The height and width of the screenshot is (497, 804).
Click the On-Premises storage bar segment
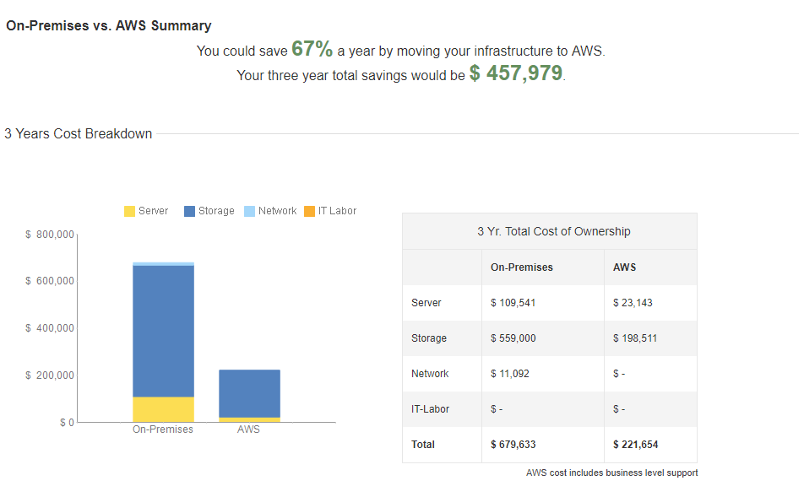click(x=163, y=331)
